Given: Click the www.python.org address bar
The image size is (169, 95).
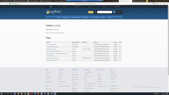Looking at the screenshot, I should click(x=15, y=3).
